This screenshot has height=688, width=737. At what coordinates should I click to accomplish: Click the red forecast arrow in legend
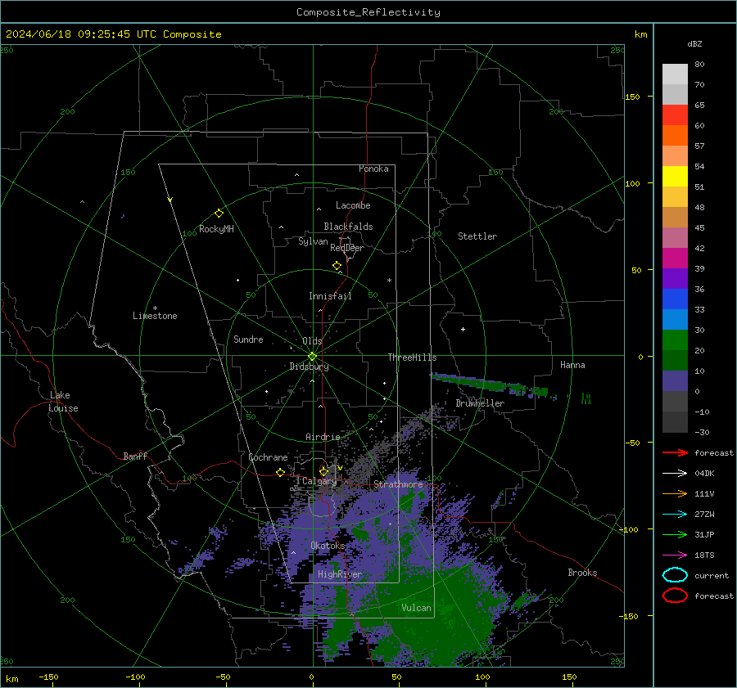[675, 452]
